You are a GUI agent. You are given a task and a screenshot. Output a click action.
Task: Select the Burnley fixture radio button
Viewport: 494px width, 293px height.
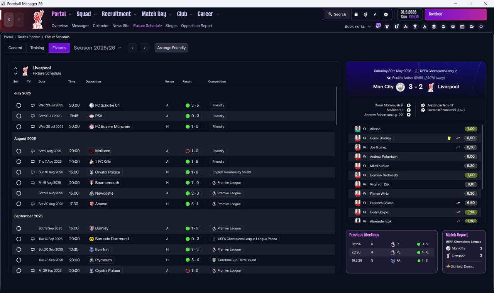[19, 228]
